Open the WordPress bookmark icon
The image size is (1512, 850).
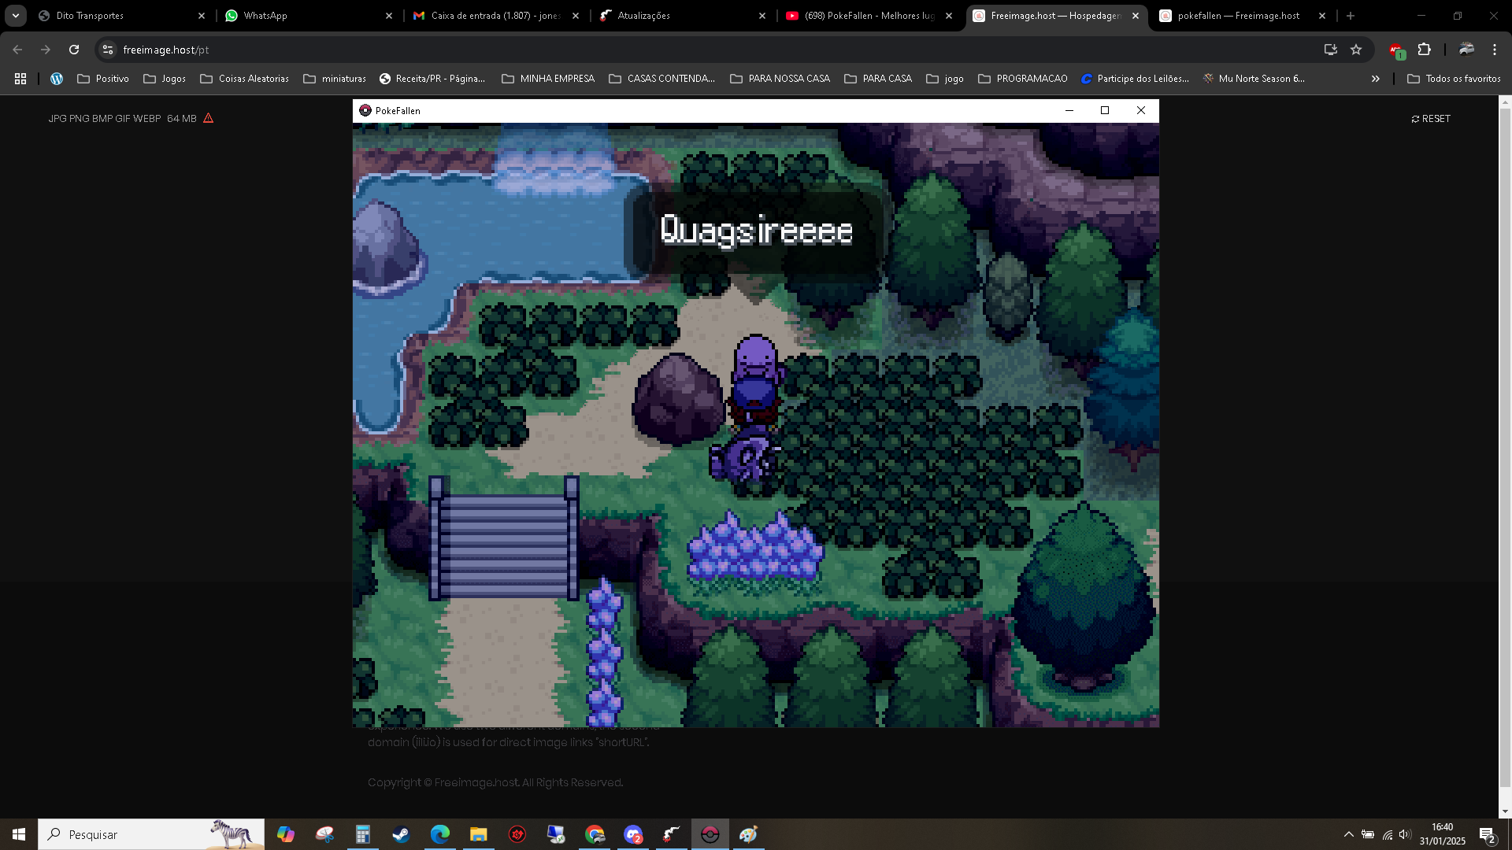(x=57, y=79)
